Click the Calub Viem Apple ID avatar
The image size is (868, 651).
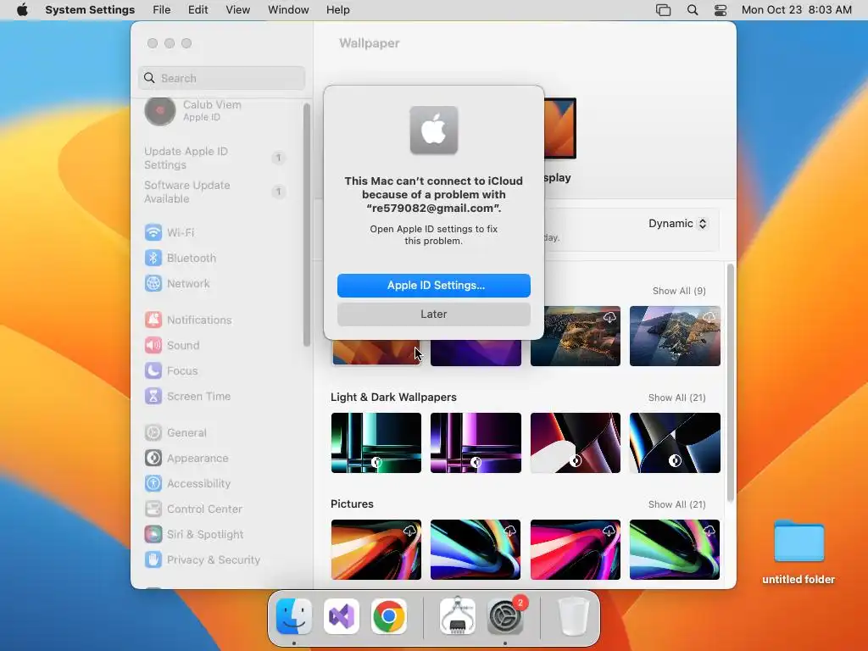coord(160,111)
